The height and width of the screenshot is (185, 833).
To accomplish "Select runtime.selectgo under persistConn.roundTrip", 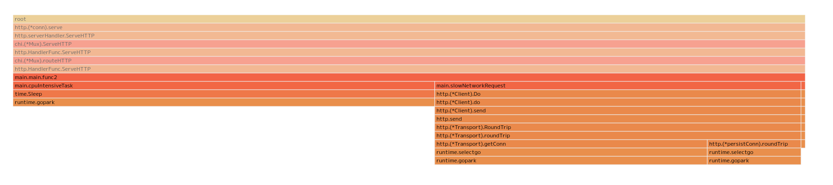I will [754, 152].
